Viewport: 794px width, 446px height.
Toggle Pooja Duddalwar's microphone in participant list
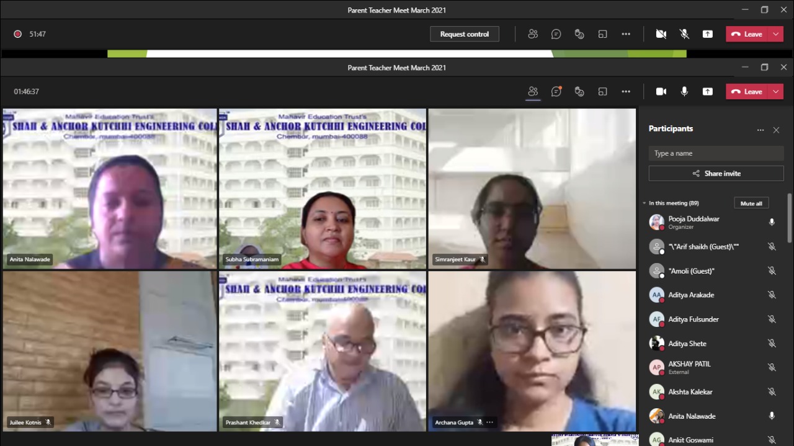pyautogui.click(x=772, y=222)
